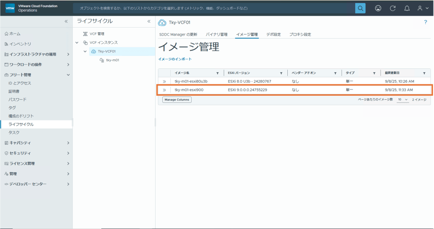Click the tky-m01 domain icon
Screen dimensions: 434x229
click(102, 60)
